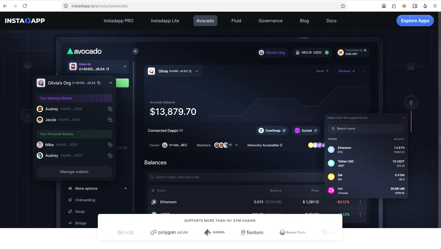Select the Uni token row
Image resolution: width=441 pixels, height=249 pixels.
pos(366,191)
